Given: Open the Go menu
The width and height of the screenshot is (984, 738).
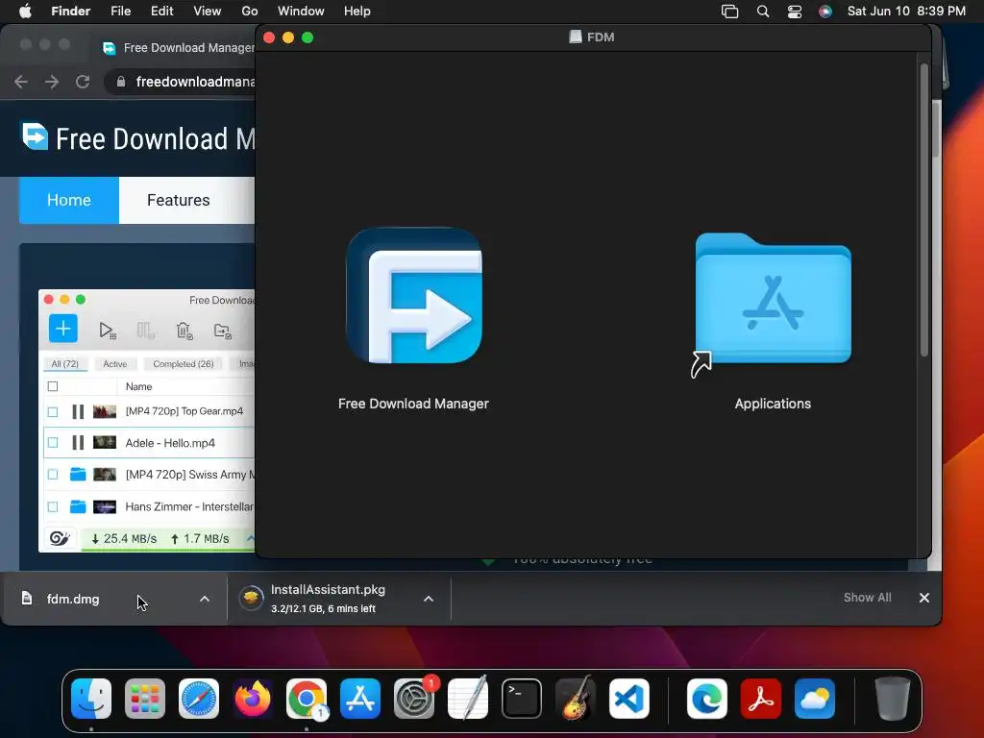Looking at the screenshot, I should pyautogui.click(x=250, y=12).
